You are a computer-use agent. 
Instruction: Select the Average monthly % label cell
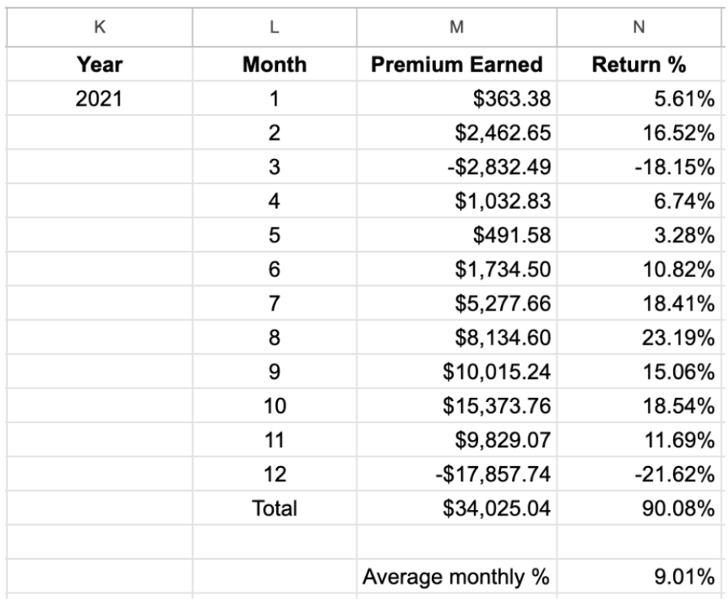tap(456, 577)
